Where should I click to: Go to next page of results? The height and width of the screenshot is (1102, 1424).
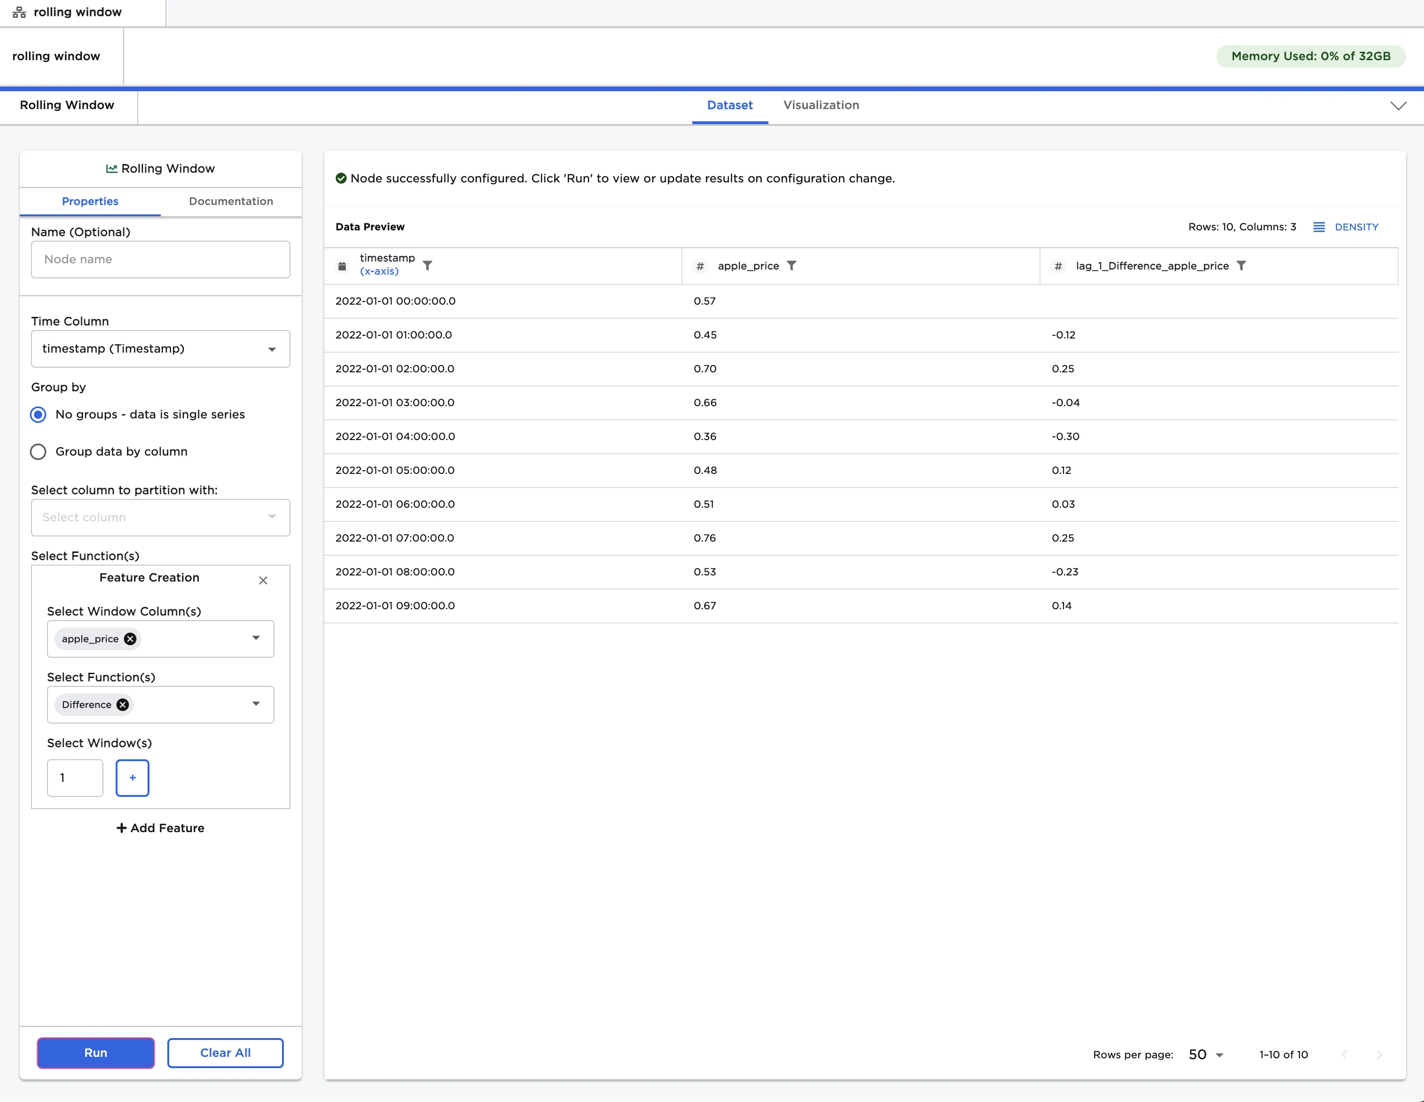[1378, 1055]
